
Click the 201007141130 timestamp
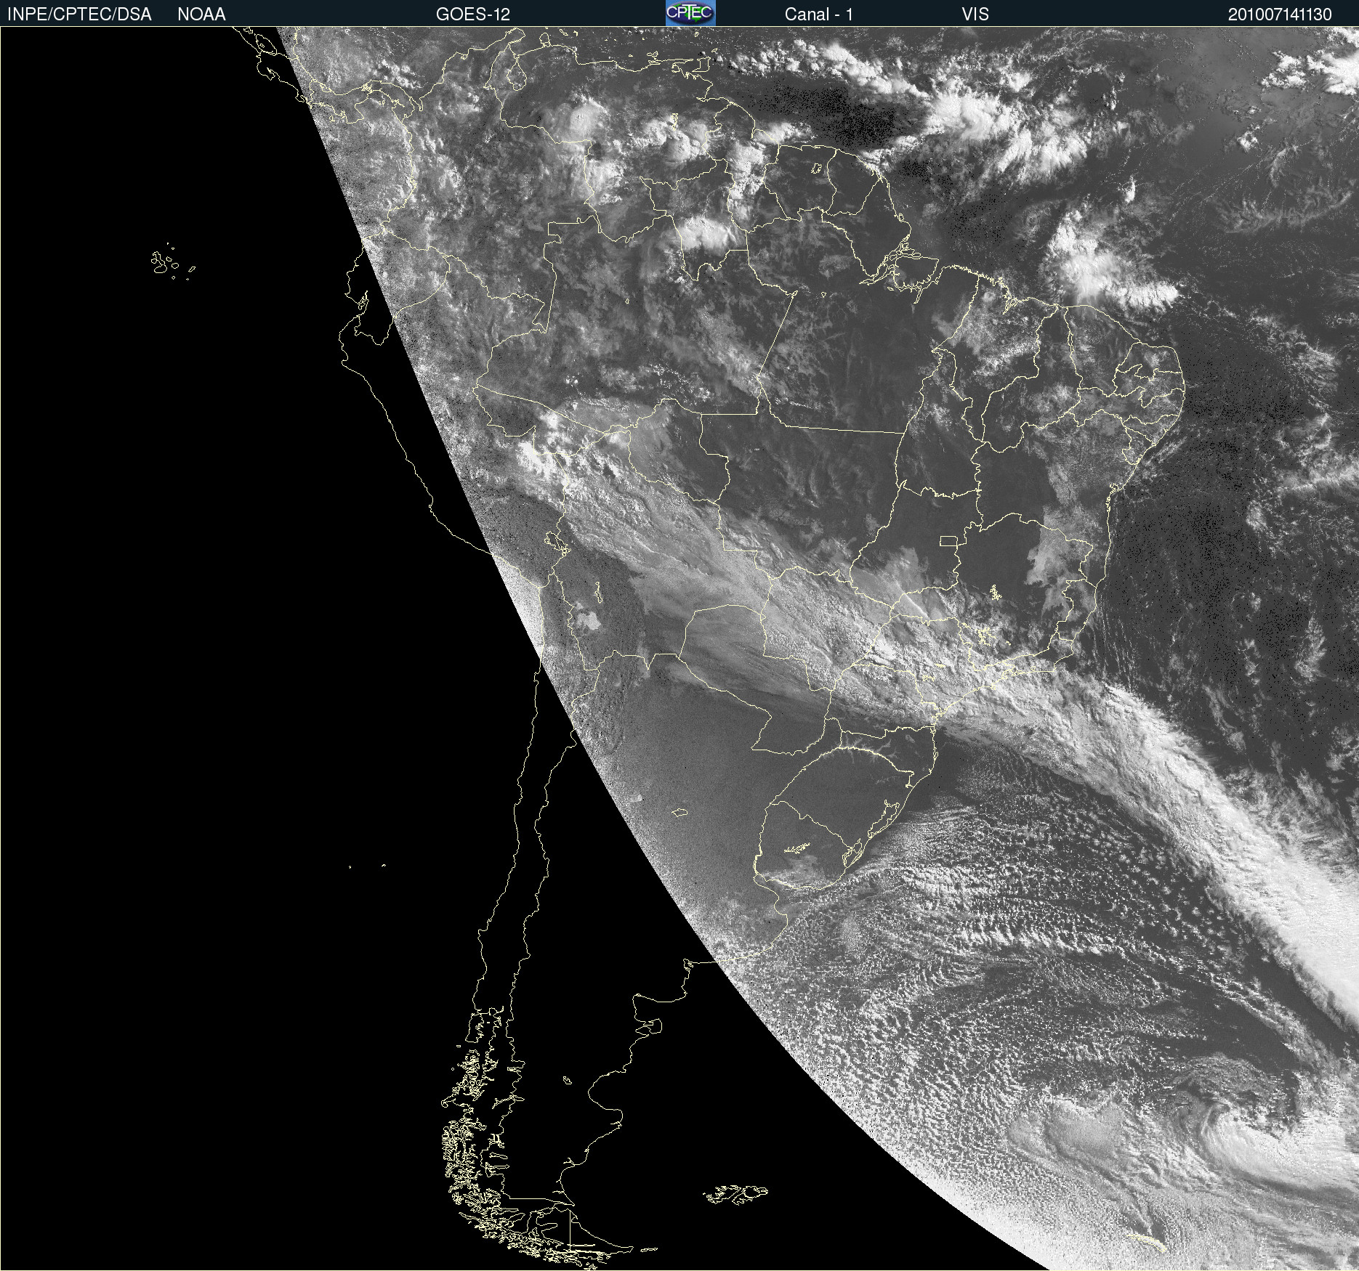(x=1280, y=15)
